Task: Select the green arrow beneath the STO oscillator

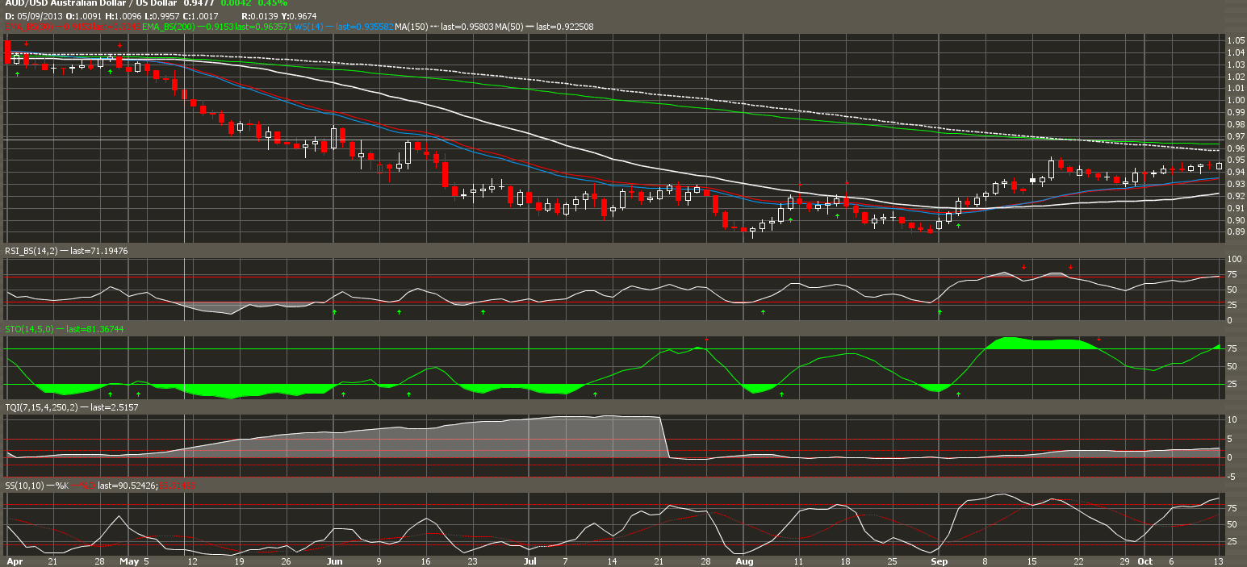Action: coord(343,393)
